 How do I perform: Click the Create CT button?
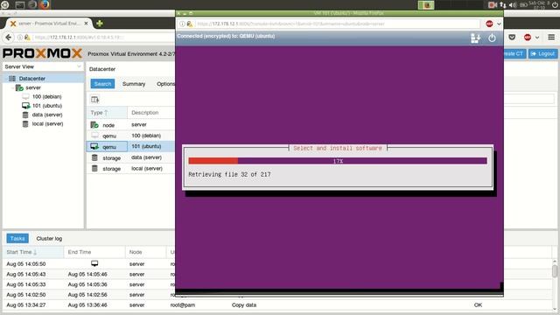point(514,53)
